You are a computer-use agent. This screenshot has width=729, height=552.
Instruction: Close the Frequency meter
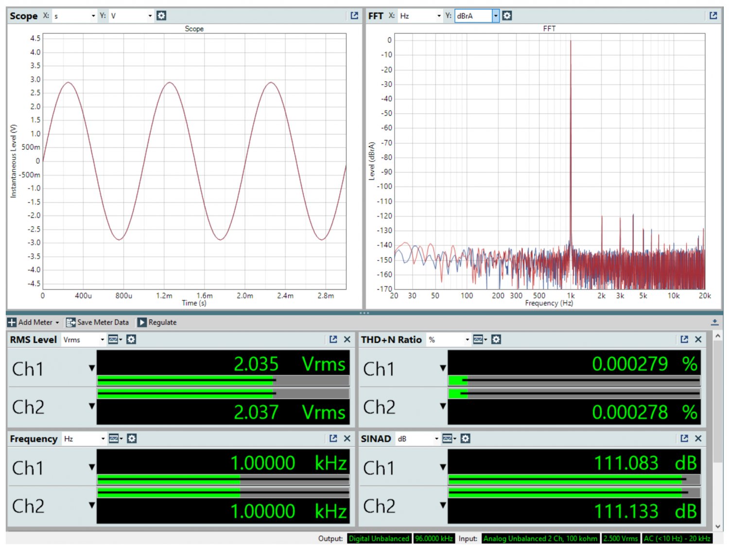[x=347, y=439]
